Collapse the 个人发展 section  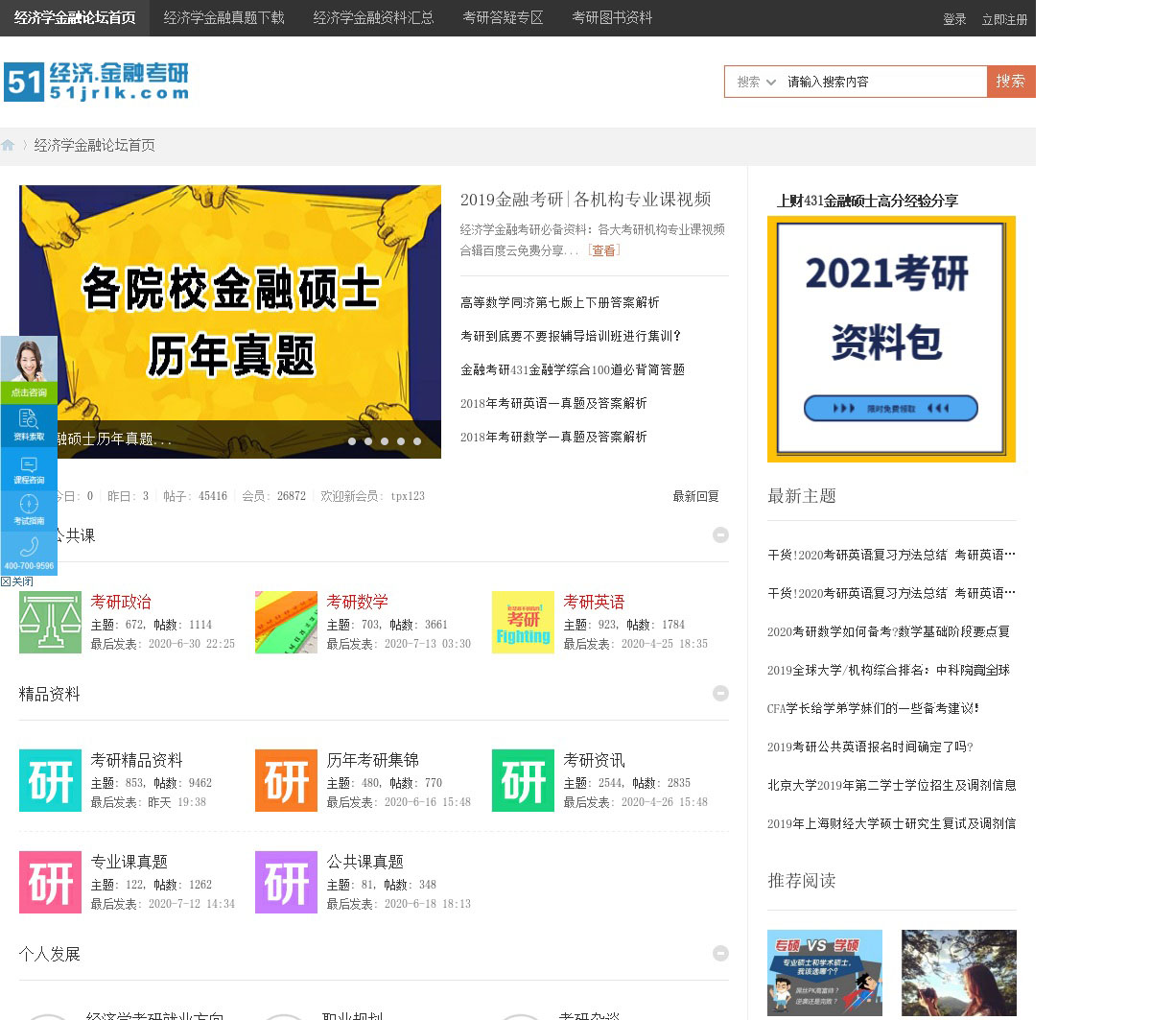[720, 954]
